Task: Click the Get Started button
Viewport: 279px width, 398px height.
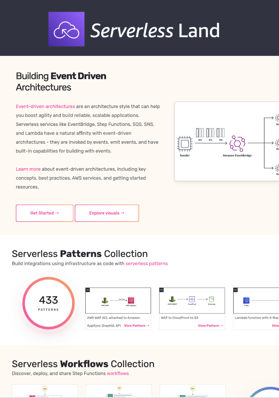Action: 45,213
